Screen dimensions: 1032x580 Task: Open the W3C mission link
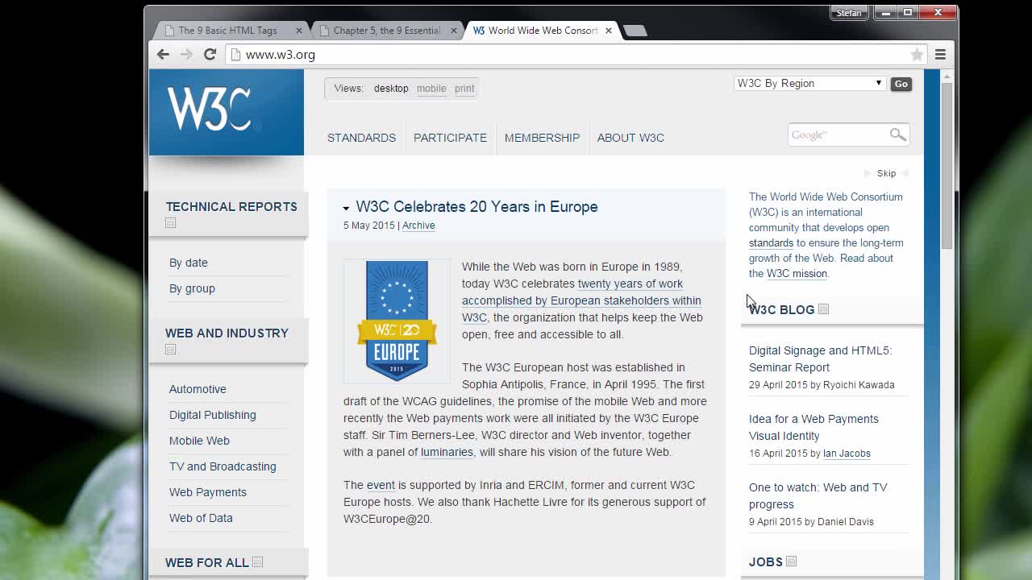click(797, 273)
